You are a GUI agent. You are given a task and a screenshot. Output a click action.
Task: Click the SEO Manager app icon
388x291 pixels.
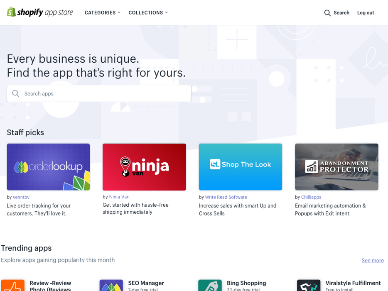pyautogui.click(x=111, y=285)
